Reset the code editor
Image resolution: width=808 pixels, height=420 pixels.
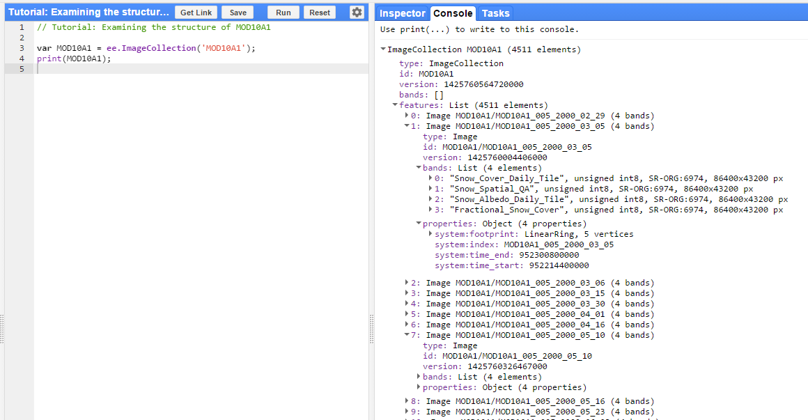coord(318,12)
